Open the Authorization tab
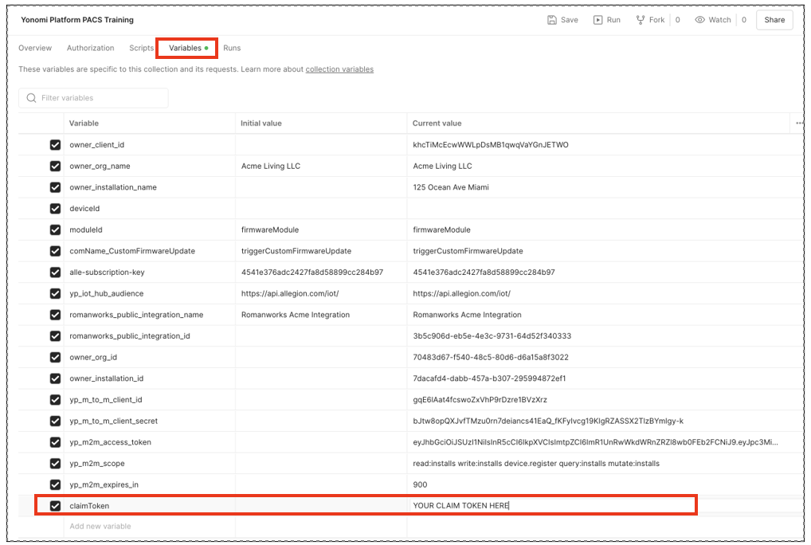Image resolution: width=811 pixels, height=545 pixels. click(90, 48)
